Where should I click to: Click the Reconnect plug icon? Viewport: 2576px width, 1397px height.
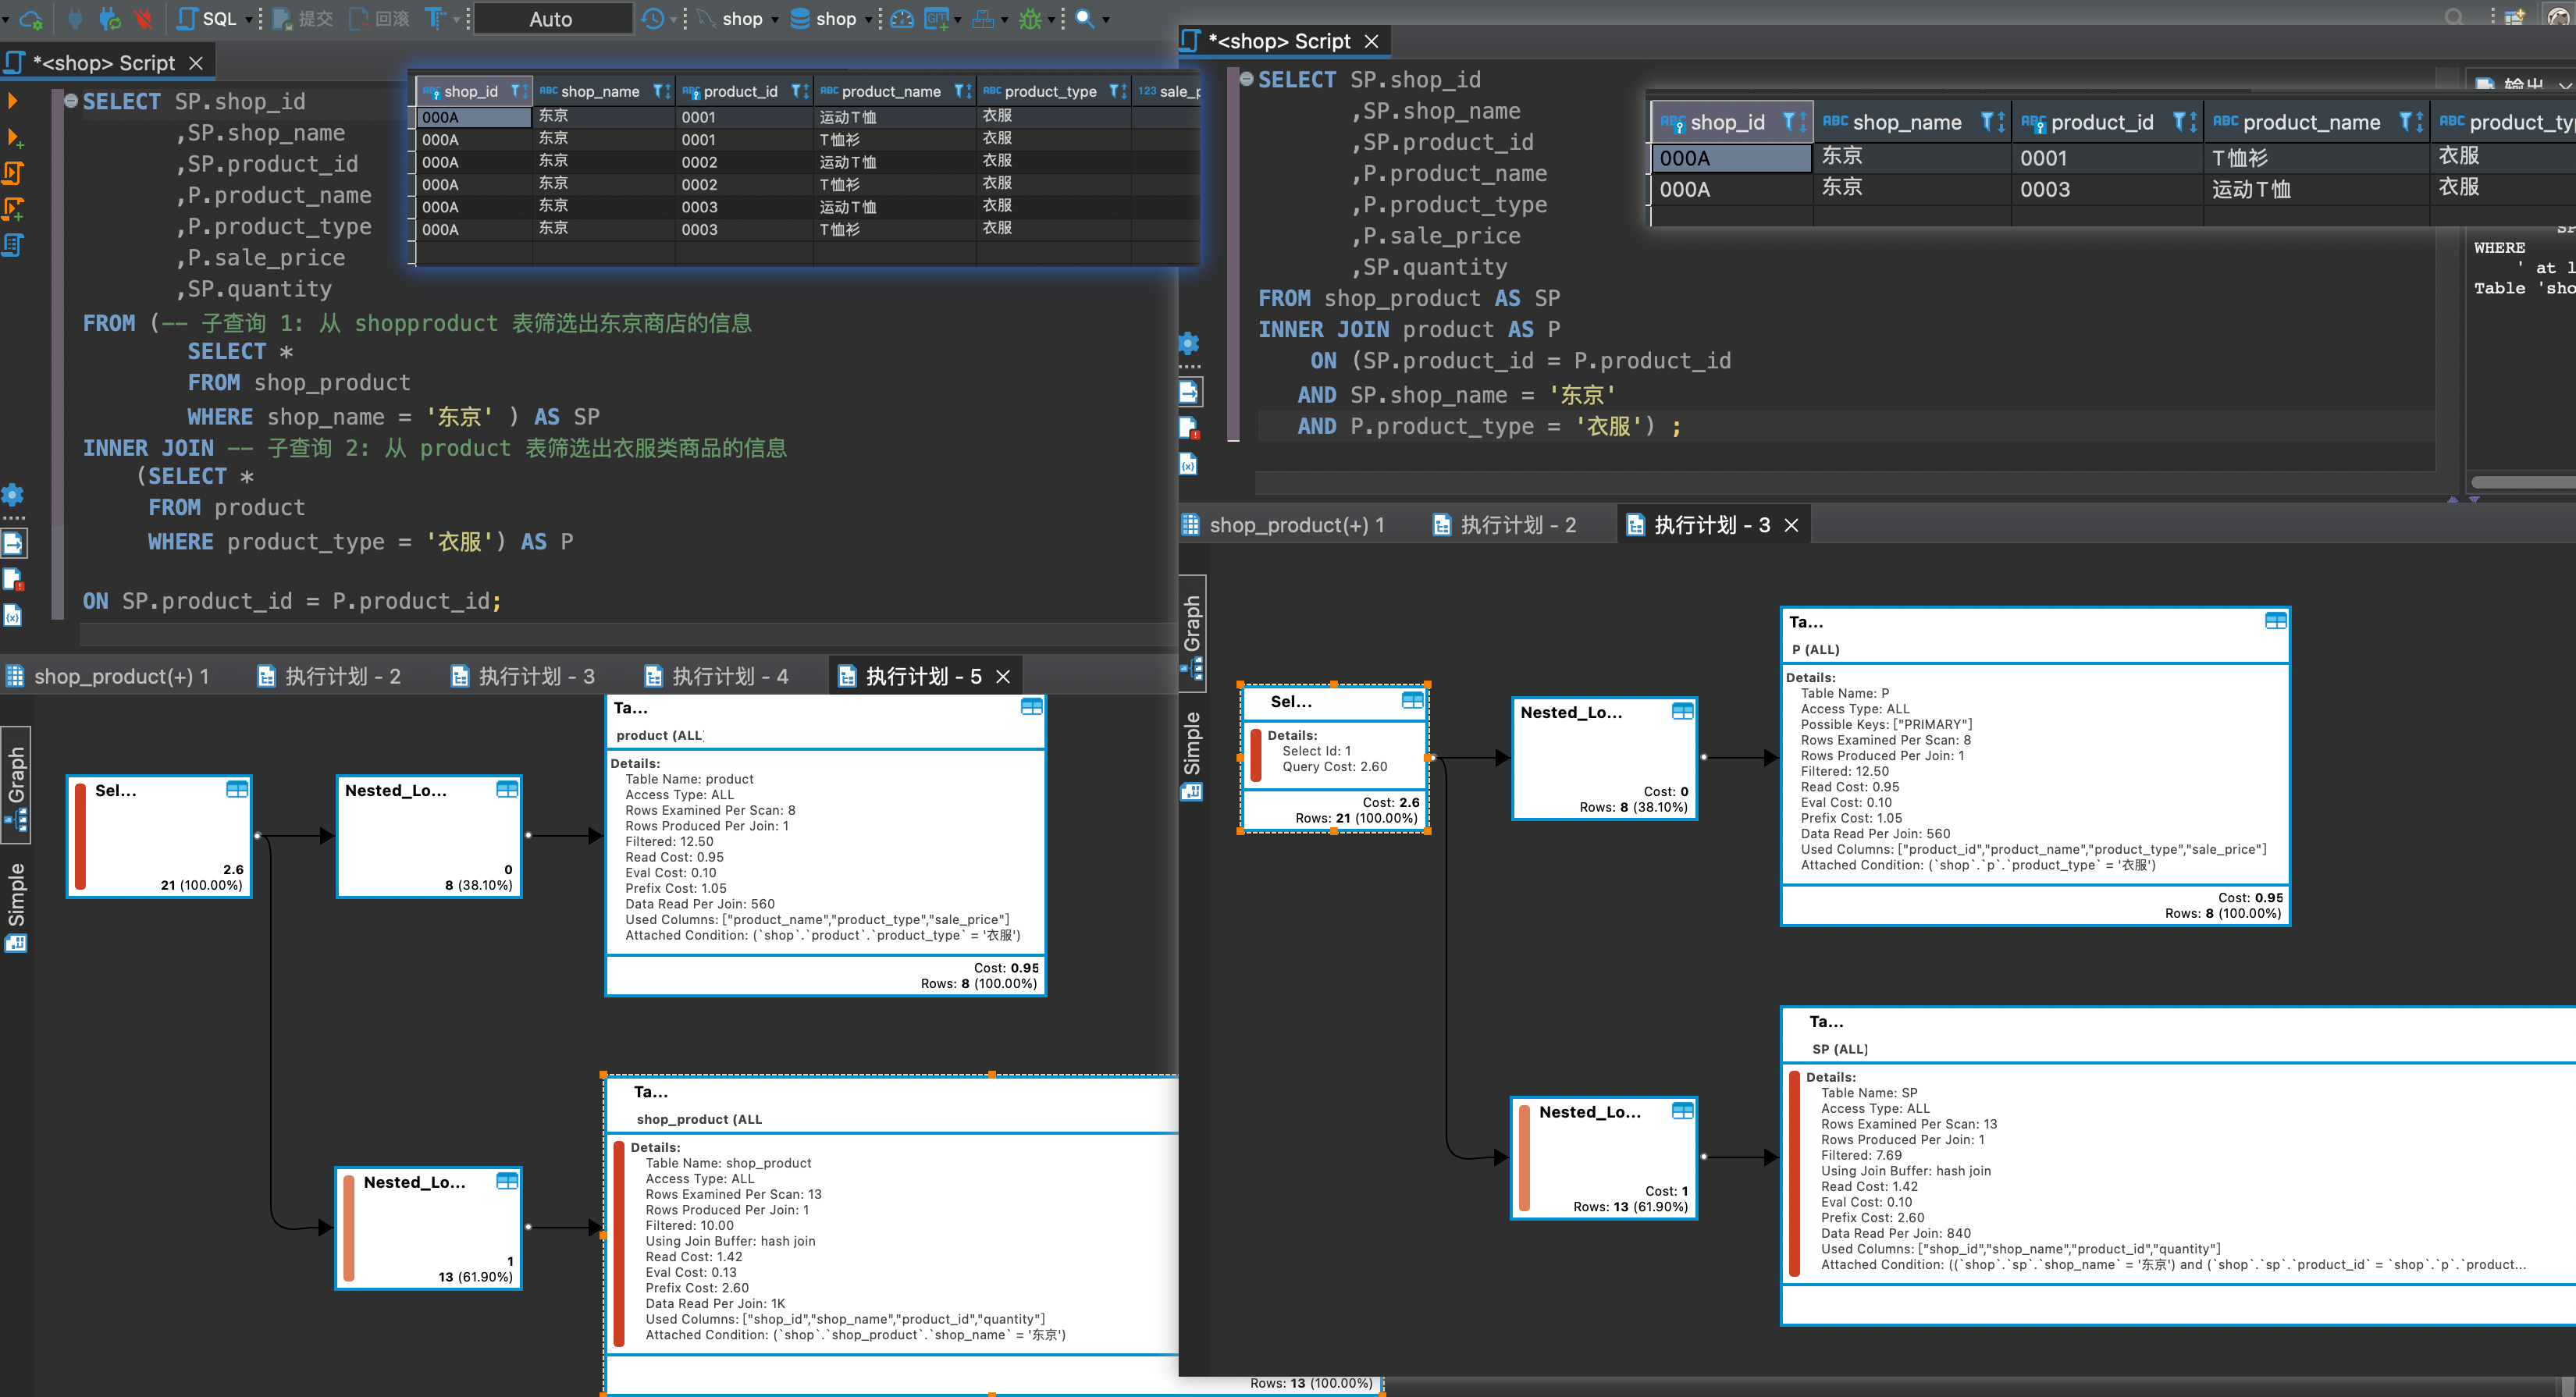click(x=110, y=19)
